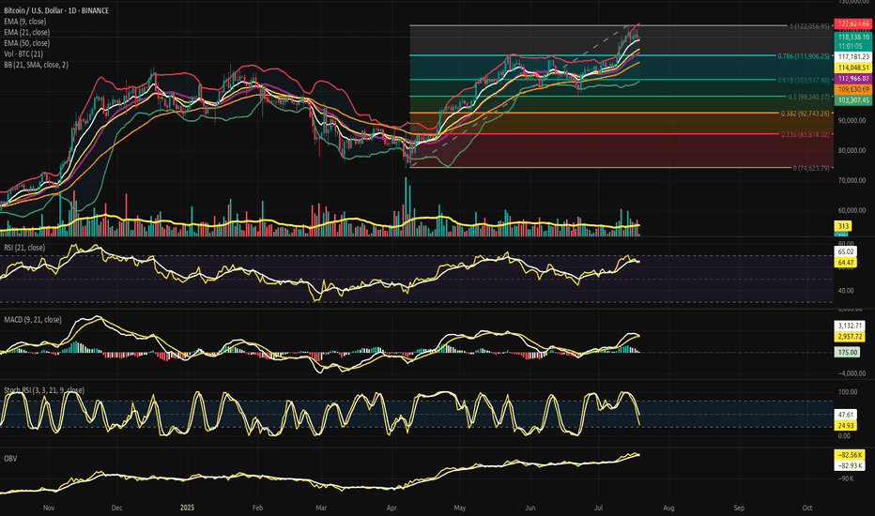Click the yellow 24.93 Stoch RSI tag
The height and width of the screenshot is (516, 875).
[846, 426]
